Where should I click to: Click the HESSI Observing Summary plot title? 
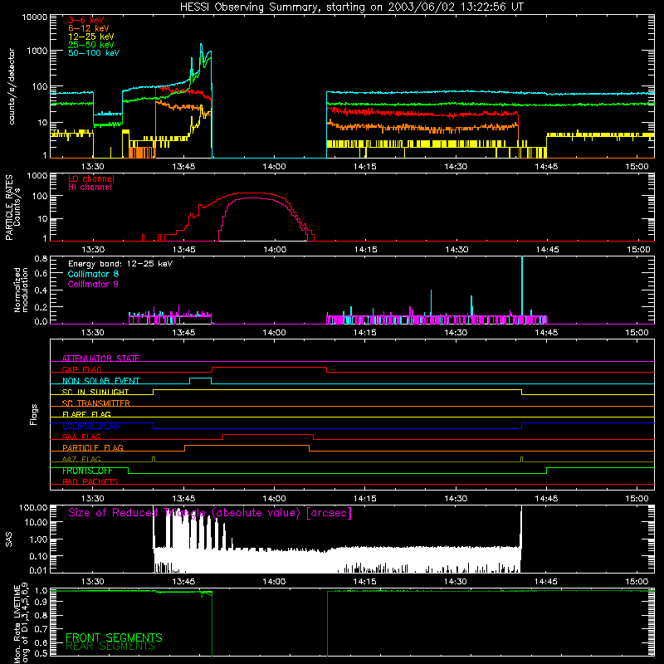tap(351, 7)
